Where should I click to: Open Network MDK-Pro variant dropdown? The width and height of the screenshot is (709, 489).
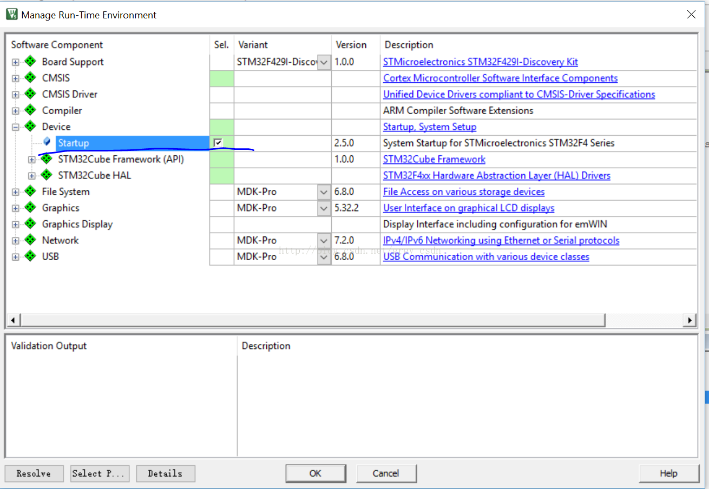click(324, 241)
